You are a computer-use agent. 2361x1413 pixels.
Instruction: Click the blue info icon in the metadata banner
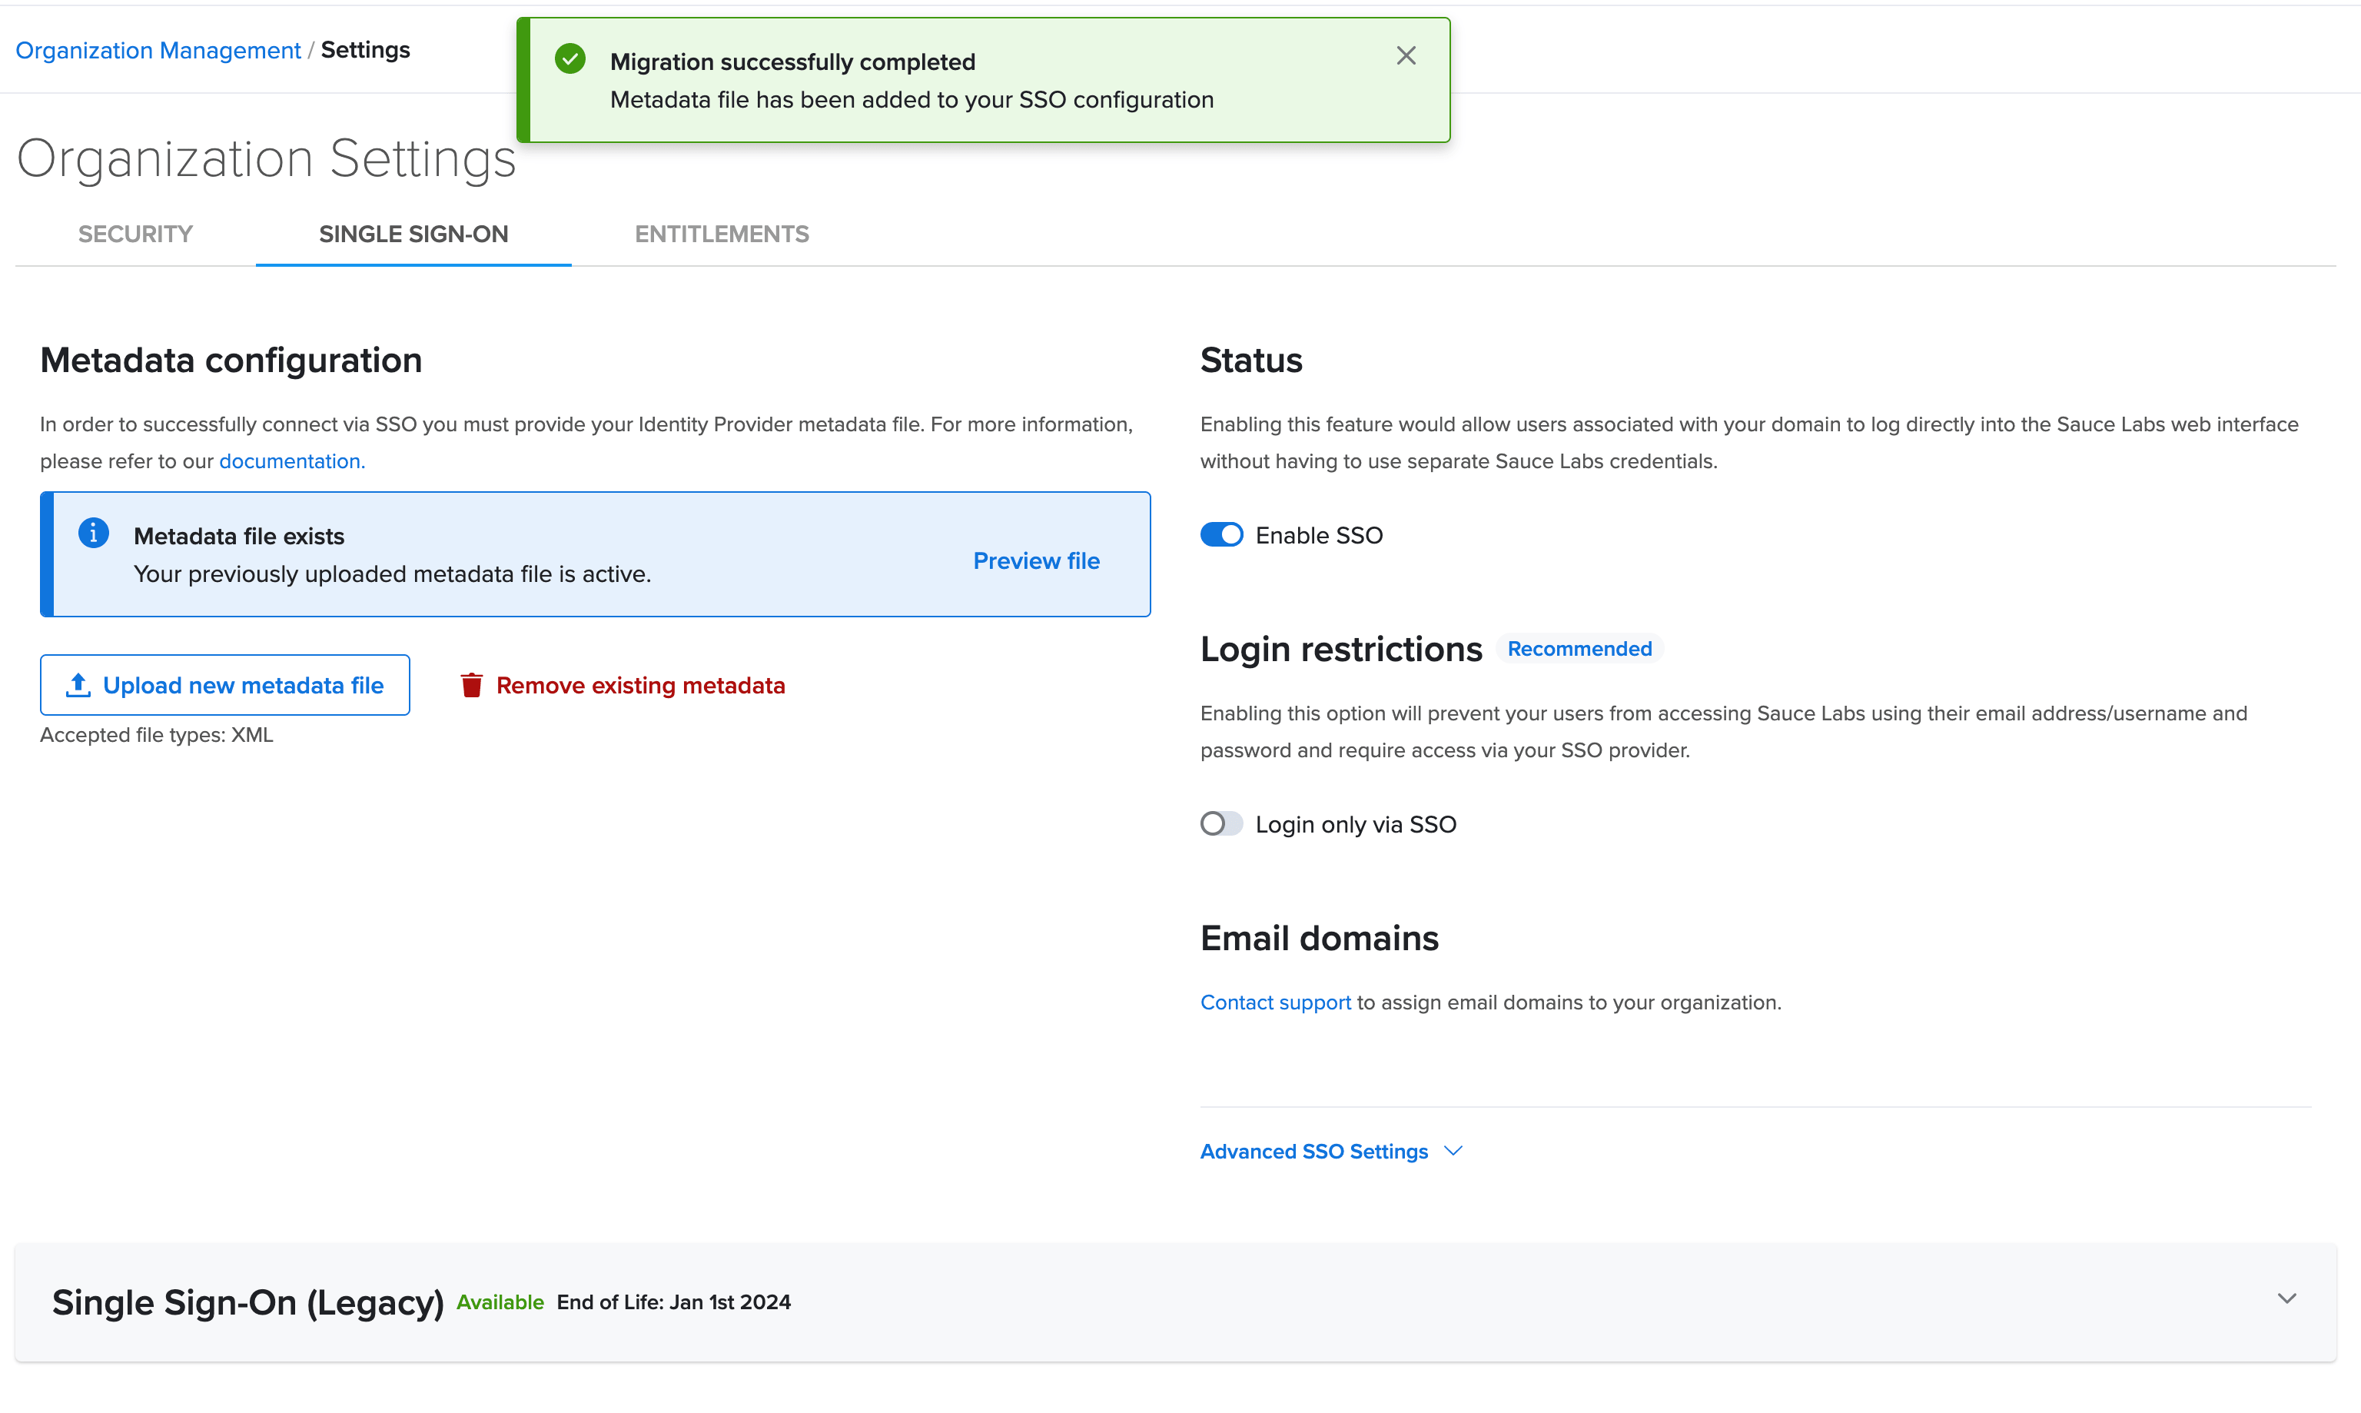click(x=93, y=534)
